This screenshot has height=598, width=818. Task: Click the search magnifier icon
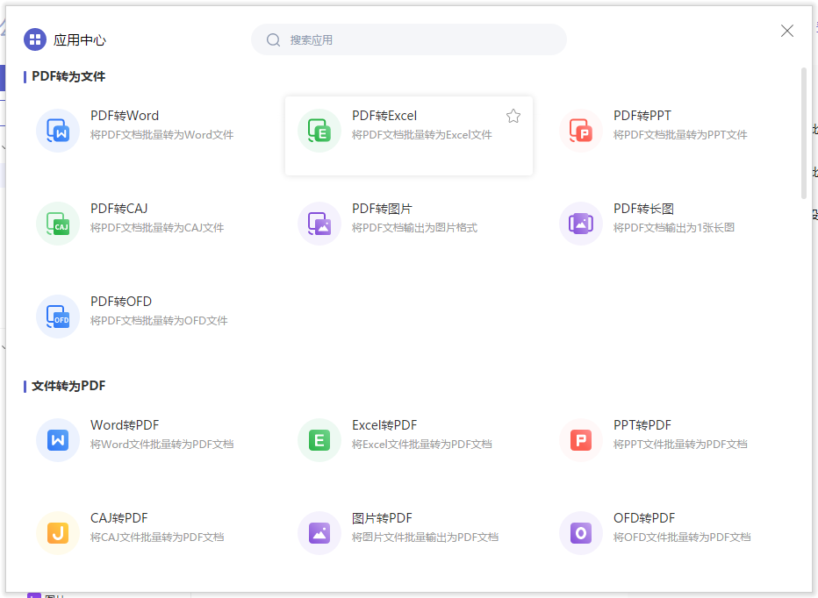[273, 39]
